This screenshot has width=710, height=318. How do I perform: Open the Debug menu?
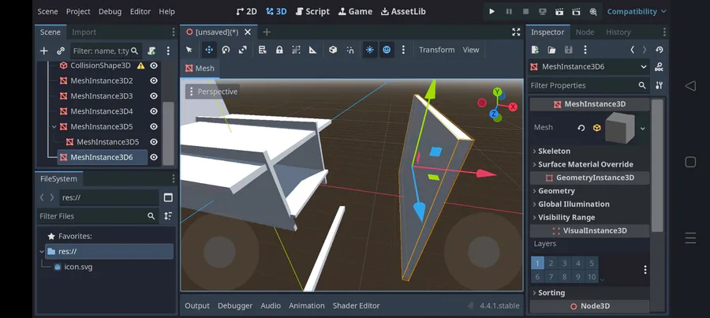(x=110, y=11)
